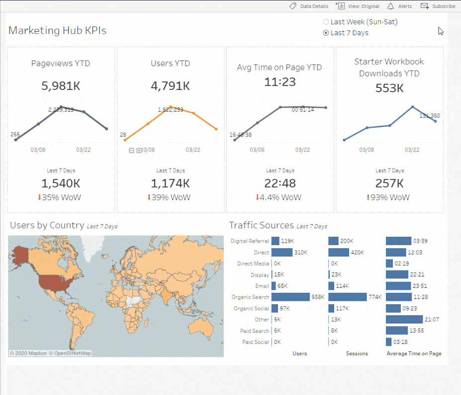The image size is (461, 395).
Task: Click Other average time bar 21:07
Action: [404, 319]
